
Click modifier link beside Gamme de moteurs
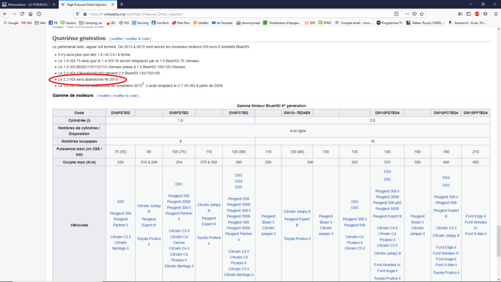pos(104,95)
